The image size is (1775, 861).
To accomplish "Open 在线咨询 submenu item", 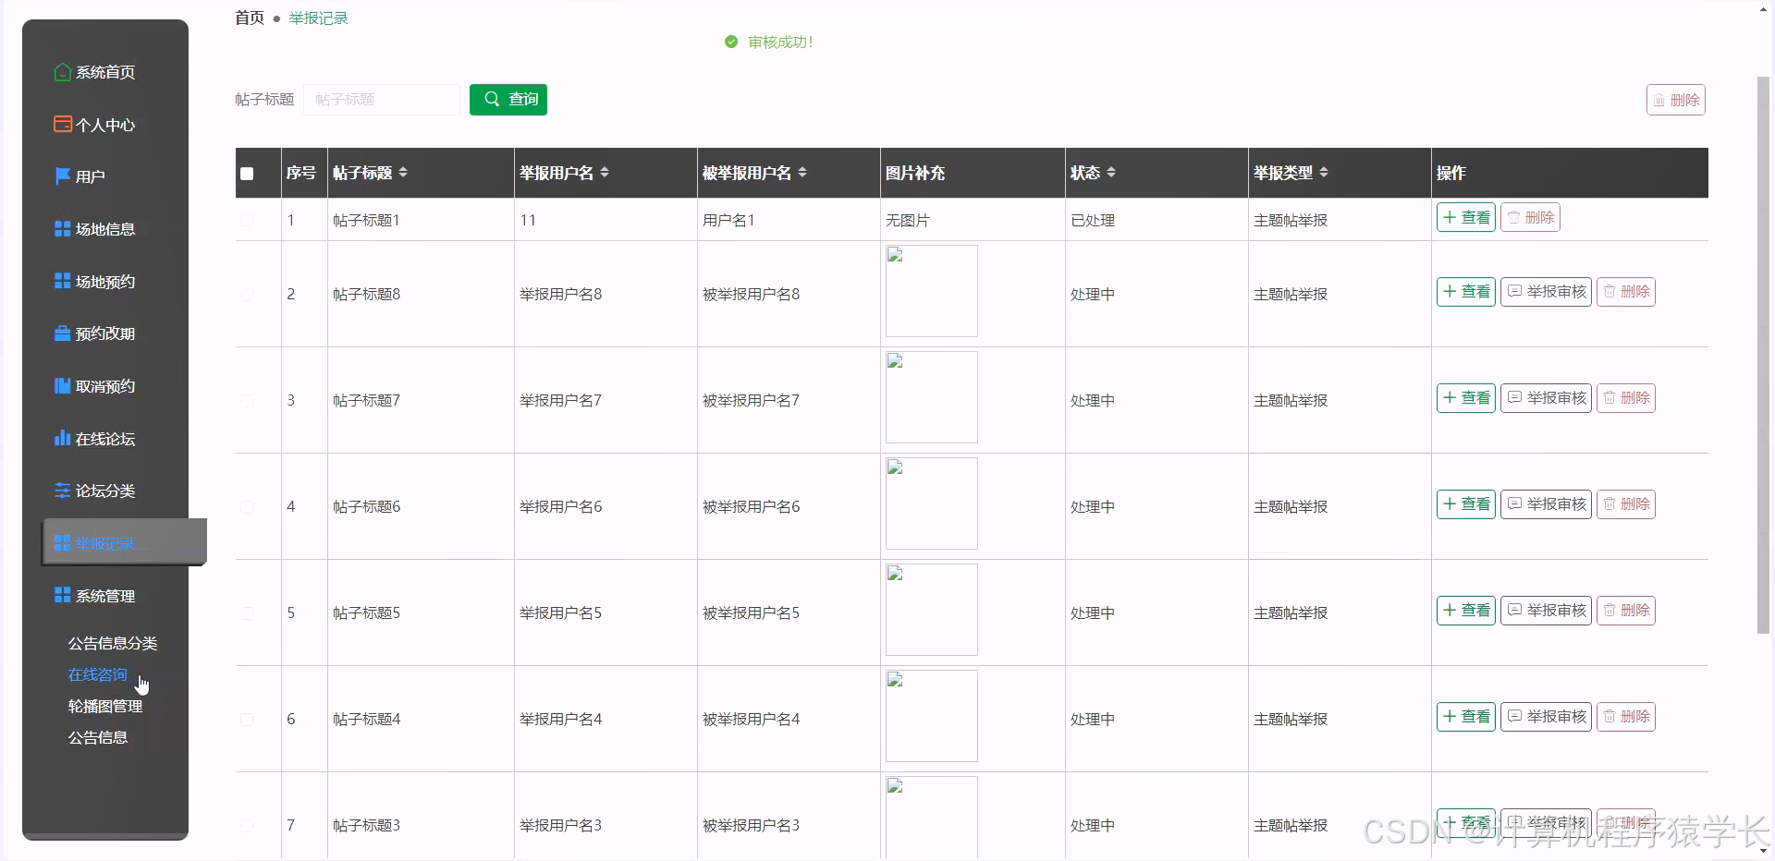I will point(98,674).
